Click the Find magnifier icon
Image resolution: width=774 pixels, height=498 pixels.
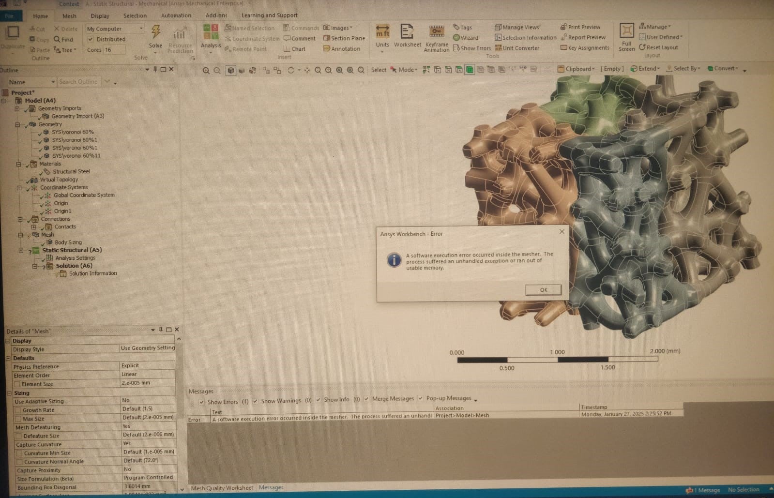(x=57, y=39)
